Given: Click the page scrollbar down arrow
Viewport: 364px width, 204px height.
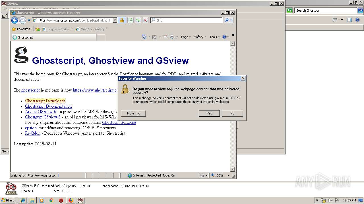Looking at the screenshot, I should [233, 169].
